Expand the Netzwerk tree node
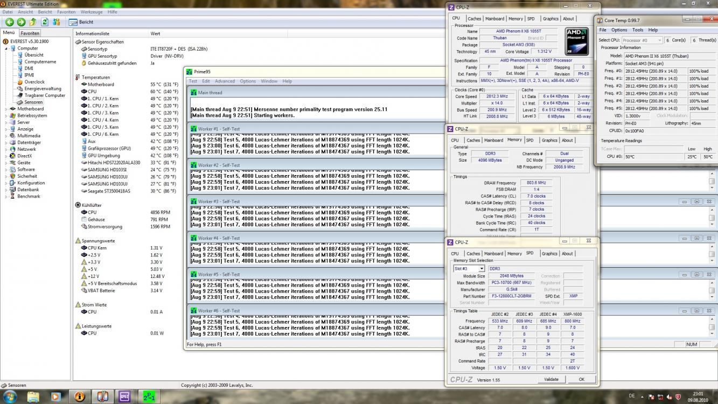Image resolution: width=718 pixels, height=404 pixels. click(6, 149)
